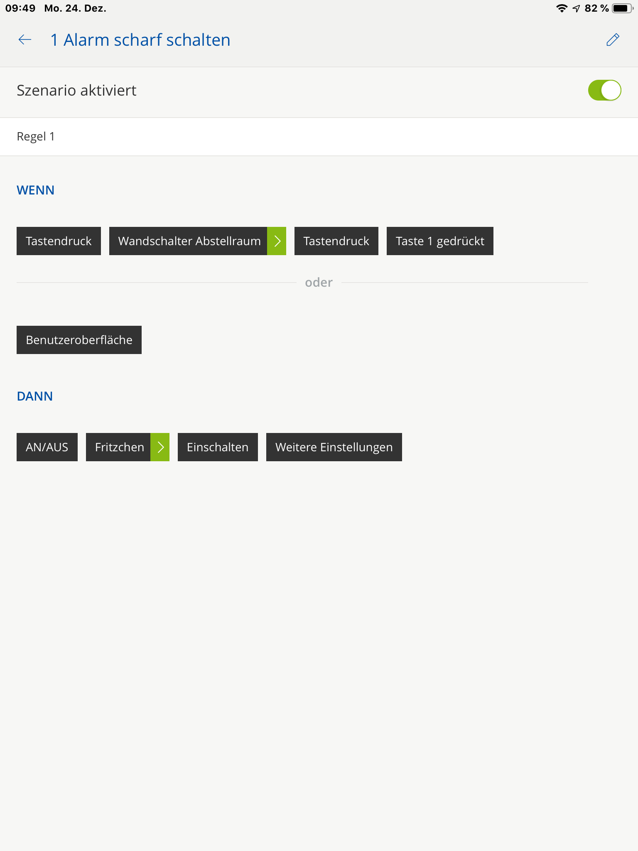Screen dimensions: 638x851
Task: Tap the Benutzeroberfläche trigger chip
Action: tap(79, 340)
